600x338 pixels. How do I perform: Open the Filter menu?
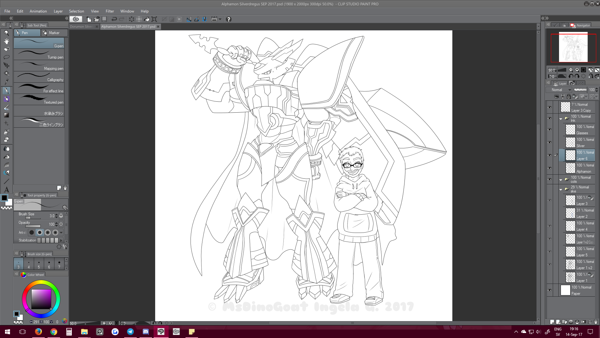(110, 11)
